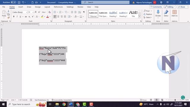Toggle Subscript formatting
The width and height of the screenshot is (190, 107).
click(x=29, y=17)
